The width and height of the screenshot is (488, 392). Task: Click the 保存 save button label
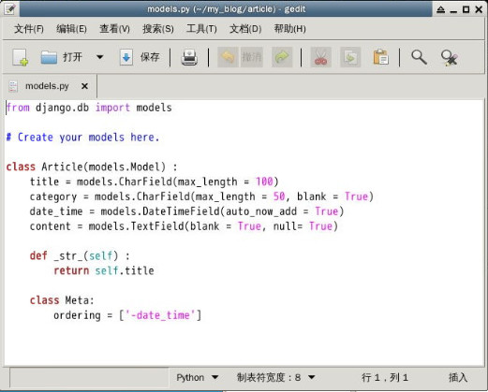[x=150, y=57]
